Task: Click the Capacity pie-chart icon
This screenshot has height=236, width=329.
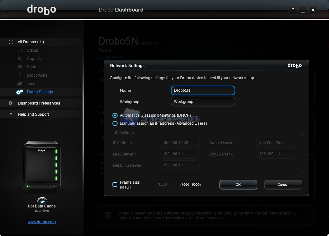Action: coord(20,59)
